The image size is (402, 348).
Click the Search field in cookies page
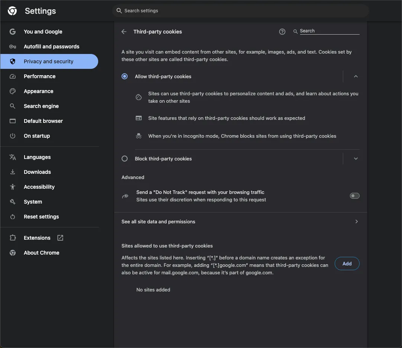tap(329, 31)
